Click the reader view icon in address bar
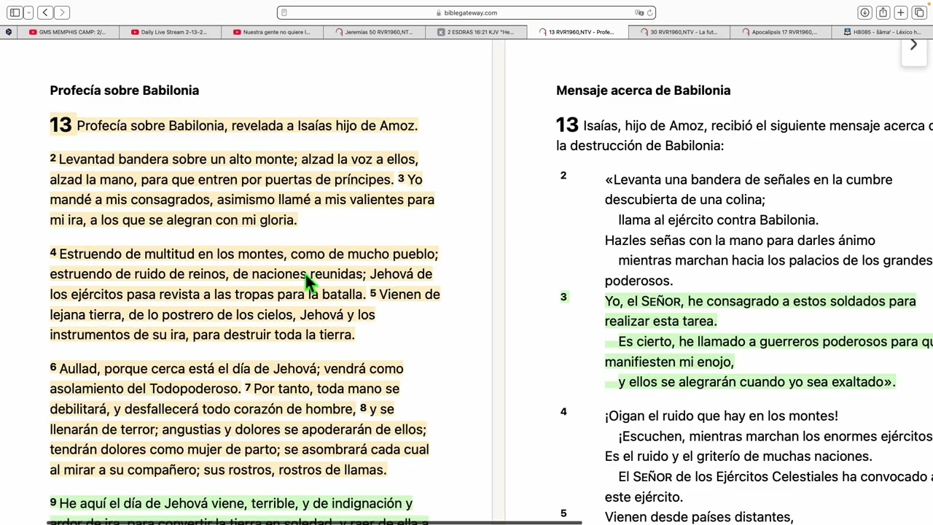Screen dimensions: 933x525 point(284,12)
